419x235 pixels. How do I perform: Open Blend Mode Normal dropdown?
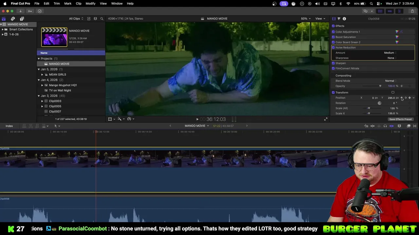pyautogui.click(x=391, y=81)
